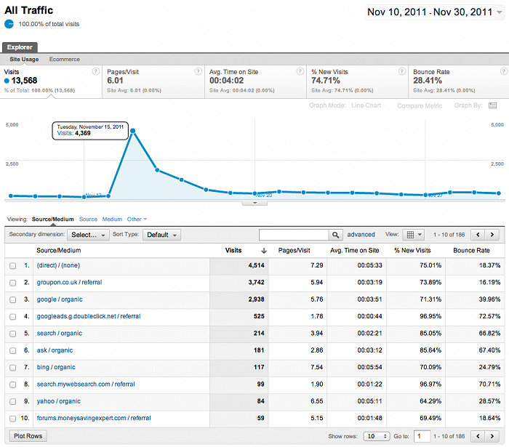Click the Avg. Time on Site help icon

pyautogui.click(x=300, y=71)
